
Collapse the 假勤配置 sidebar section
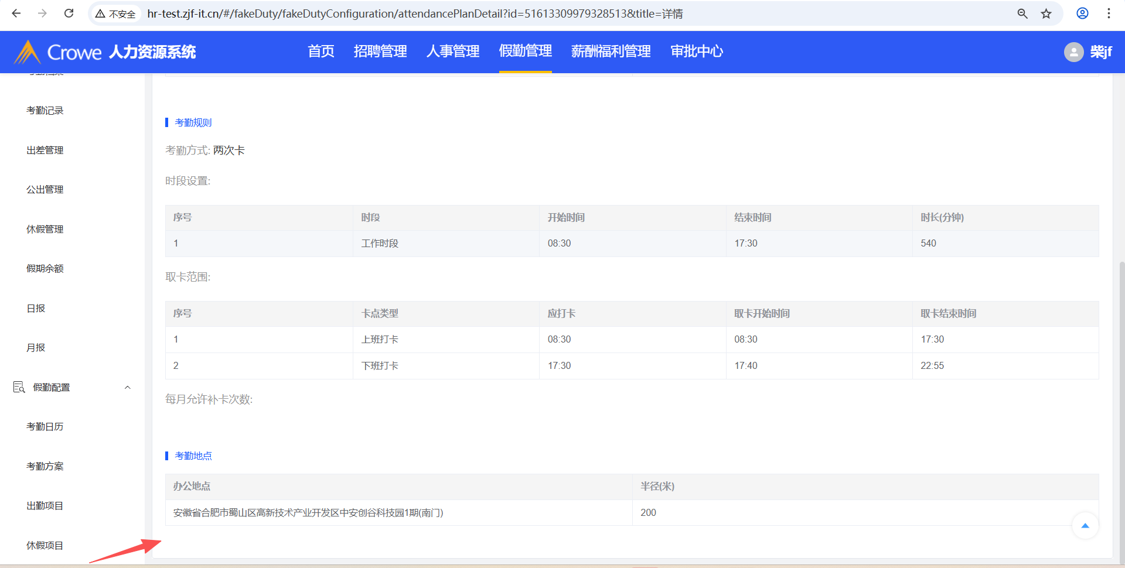click(127, 387)
